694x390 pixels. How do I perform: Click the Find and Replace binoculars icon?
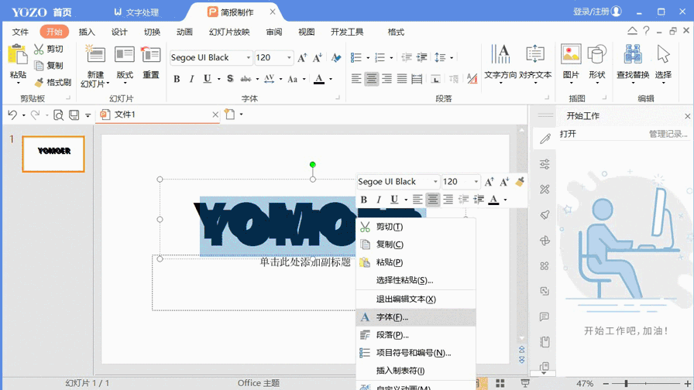click(633, 55)
